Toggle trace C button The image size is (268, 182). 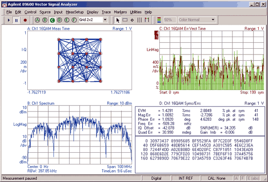52,20
